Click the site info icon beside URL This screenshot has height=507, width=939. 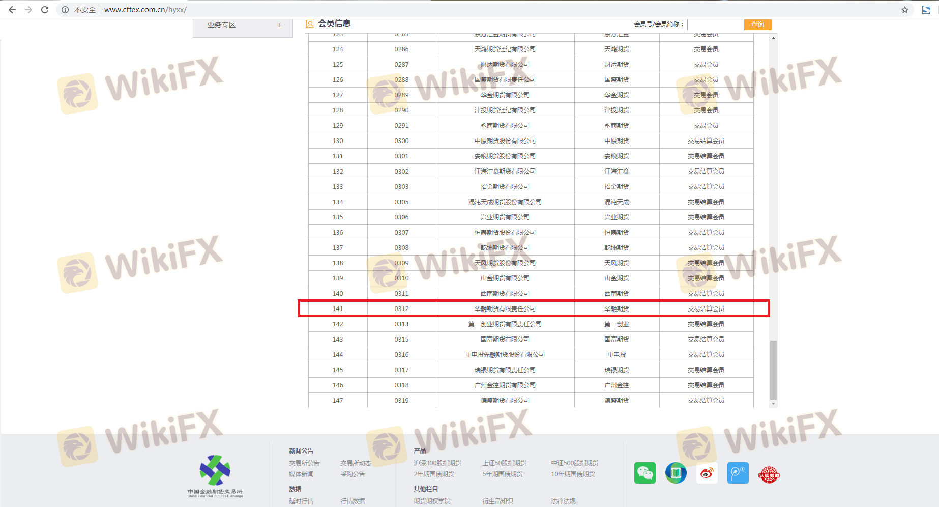(65, 10)
